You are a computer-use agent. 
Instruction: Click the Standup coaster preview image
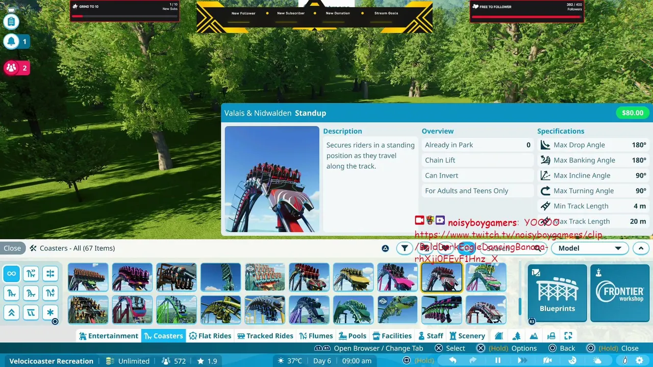272,179
